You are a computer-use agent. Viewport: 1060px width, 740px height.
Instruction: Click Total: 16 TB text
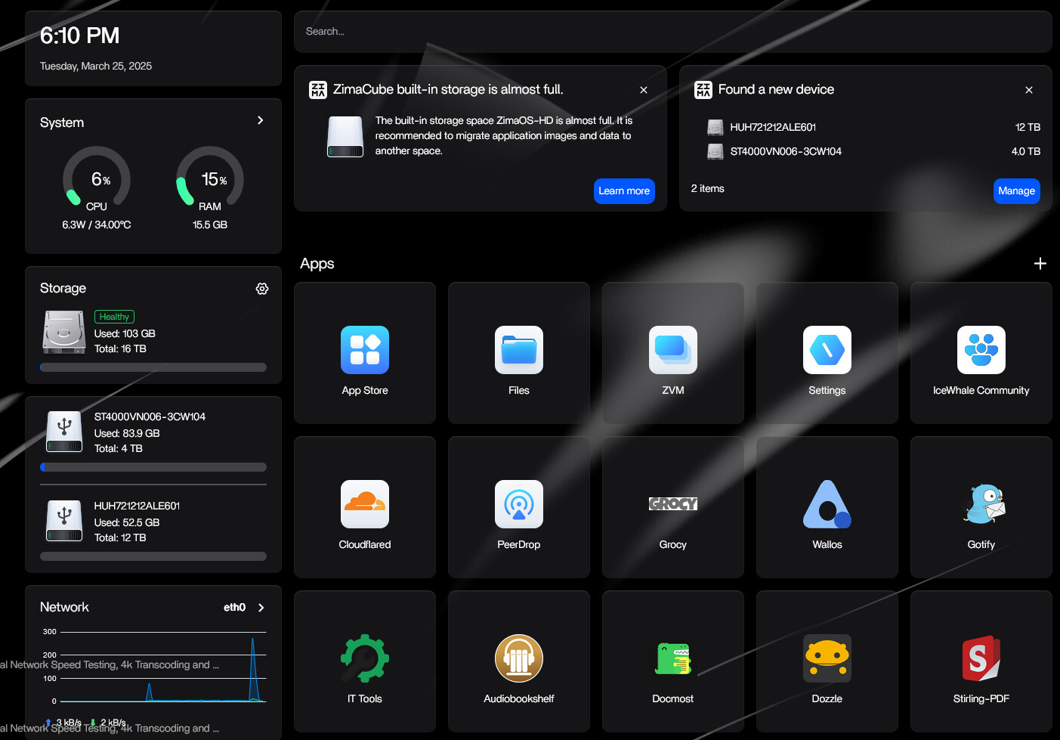(x=120, y=348)
